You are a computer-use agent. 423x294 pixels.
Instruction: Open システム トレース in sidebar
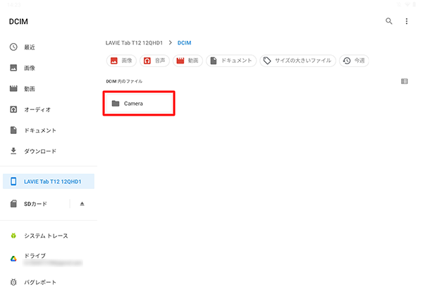pos(49,235)
